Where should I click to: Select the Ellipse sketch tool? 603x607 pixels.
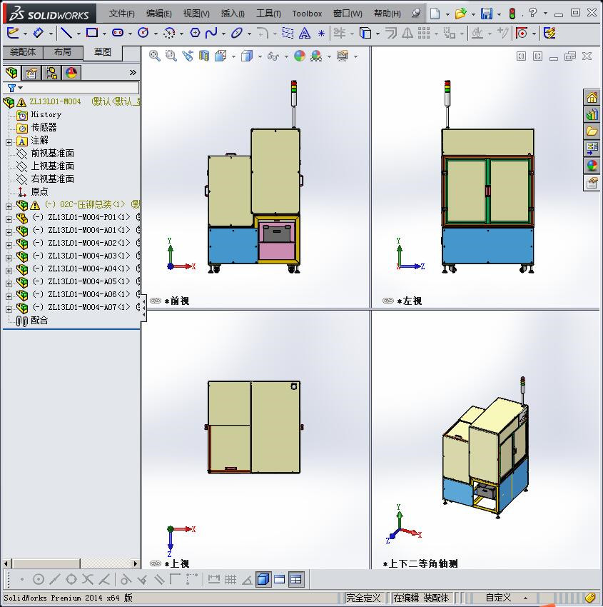click(237, 33)
